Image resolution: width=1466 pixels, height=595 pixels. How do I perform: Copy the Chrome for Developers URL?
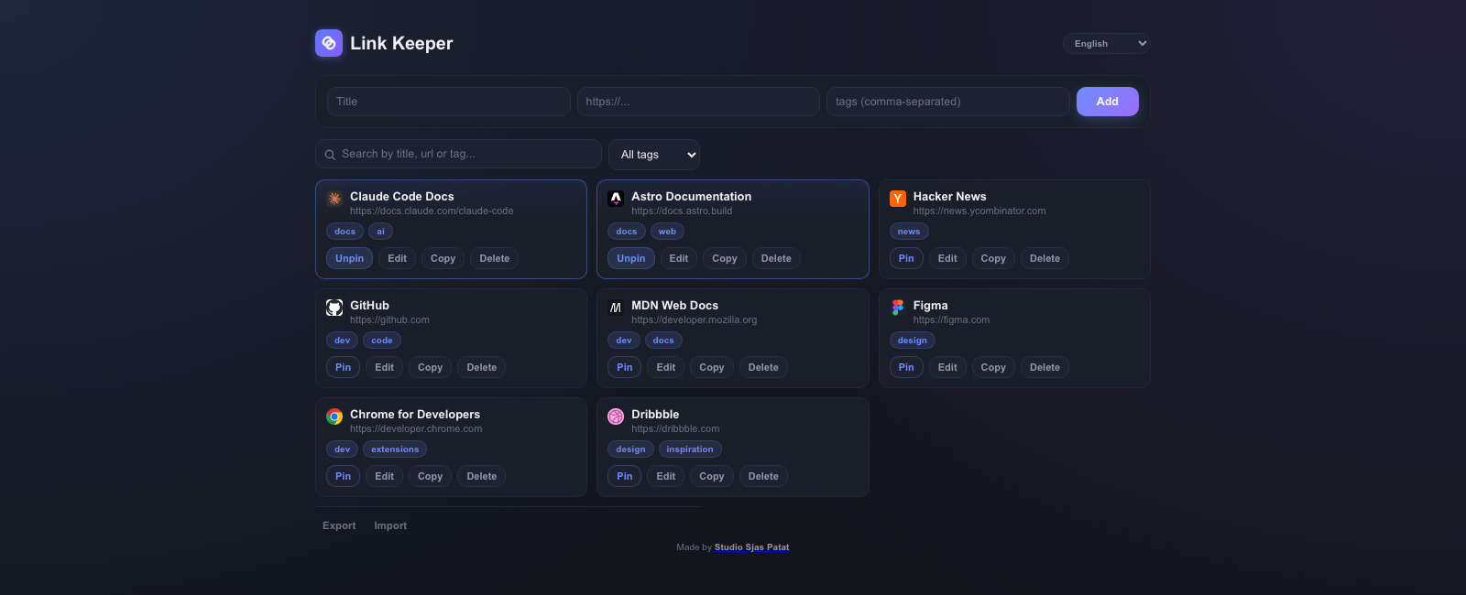click(431, 476)
